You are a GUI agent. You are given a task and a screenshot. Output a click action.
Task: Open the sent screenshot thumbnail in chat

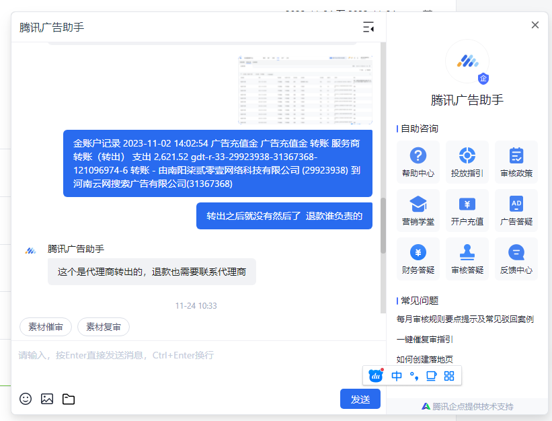pos(305,89)
